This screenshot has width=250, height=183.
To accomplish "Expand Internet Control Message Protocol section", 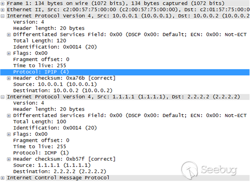I will tap(2, 178).
